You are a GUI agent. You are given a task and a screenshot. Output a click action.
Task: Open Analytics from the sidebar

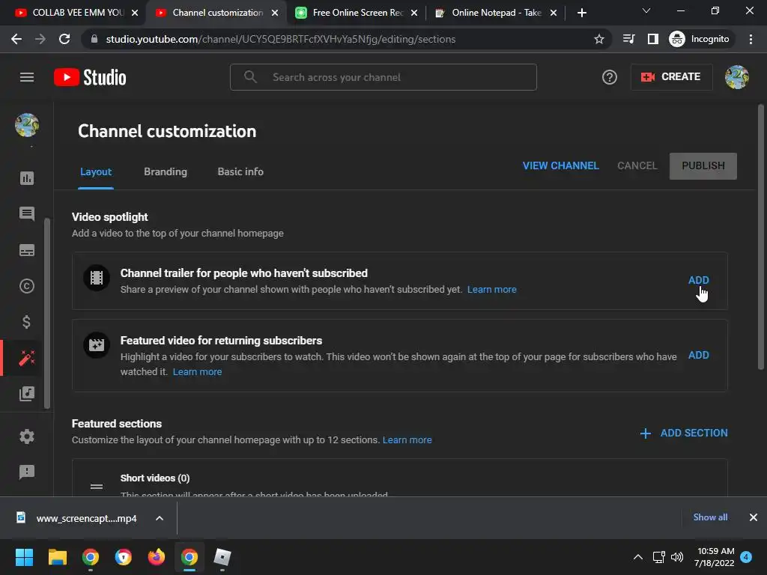pos(27,178)
